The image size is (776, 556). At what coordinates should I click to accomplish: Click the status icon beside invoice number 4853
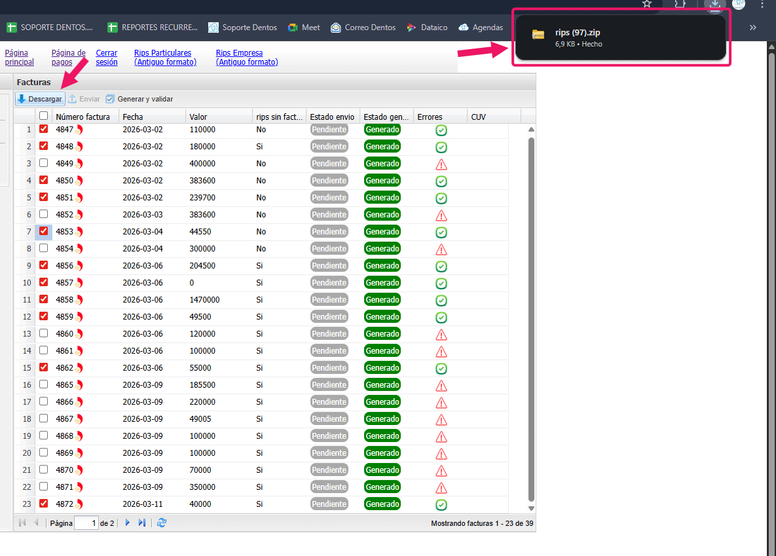79,232
